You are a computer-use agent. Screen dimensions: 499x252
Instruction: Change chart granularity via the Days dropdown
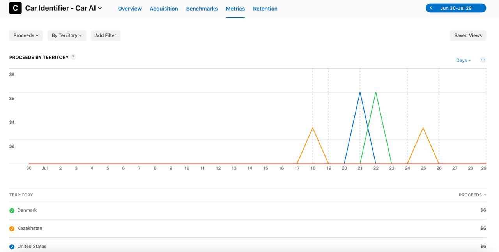[x=462, y=59]
